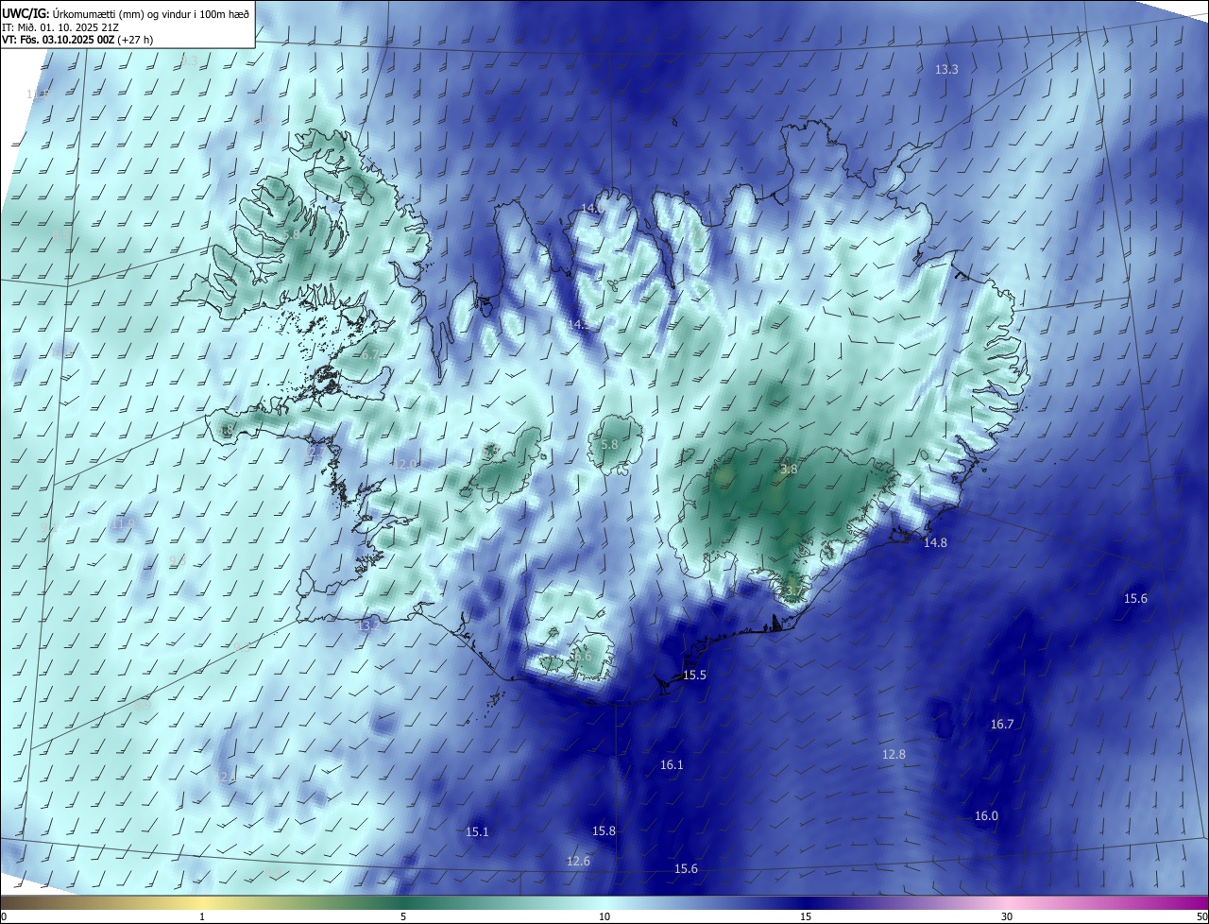Click the 14.8 value on the southeast coast
Image resolution: width=1209 pixels, height=924 pixels.
935,543
